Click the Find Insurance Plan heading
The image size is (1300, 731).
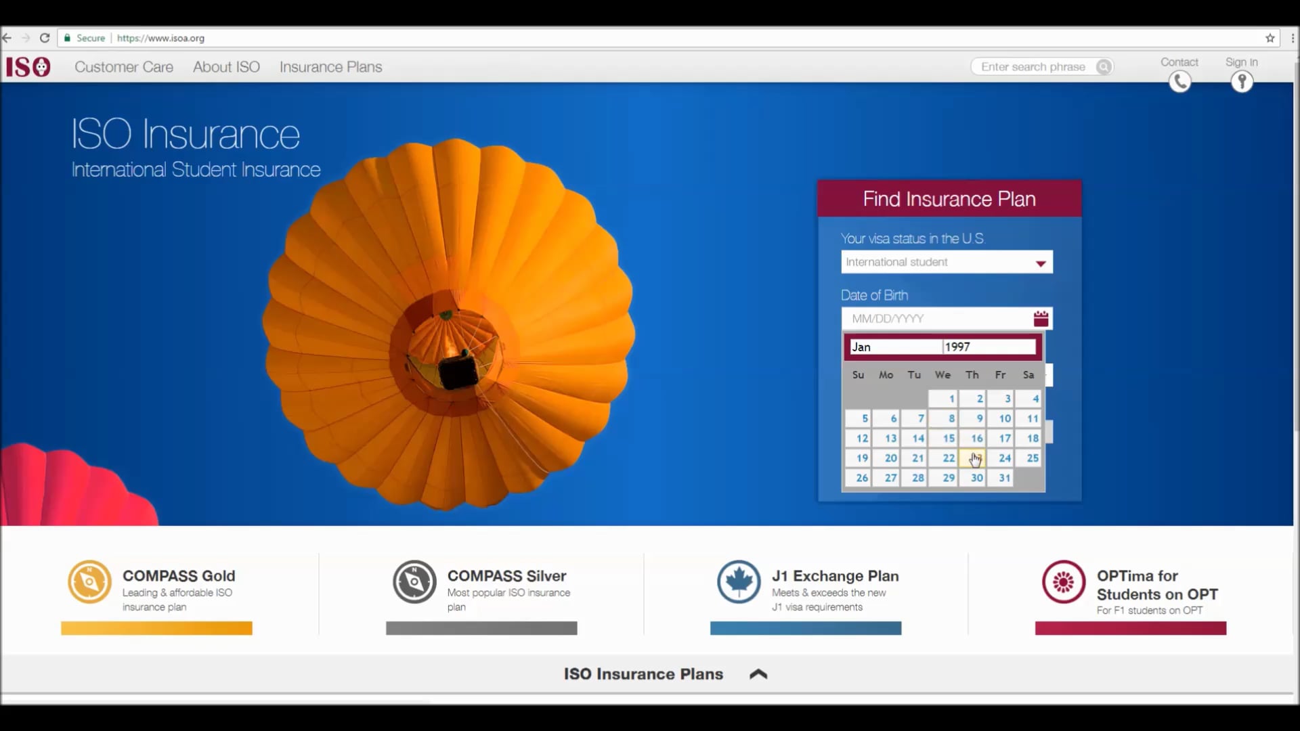click(x=949, y=199)
